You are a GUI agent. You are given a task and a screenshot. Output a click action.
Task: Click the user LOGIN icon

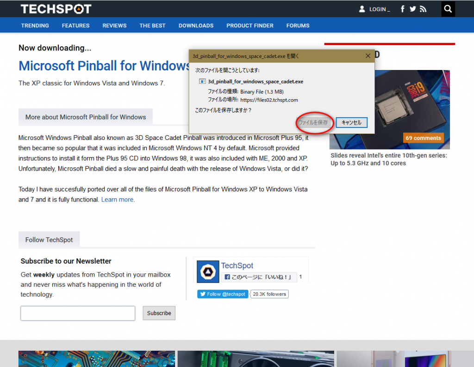coord(362,9)
